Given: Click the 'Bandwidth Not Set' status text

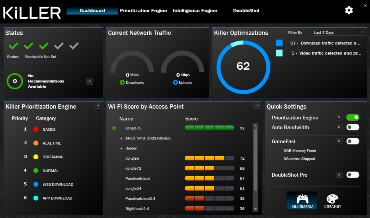Looking at the screenshot, I should pyautogui.click(x=41, y=57).
